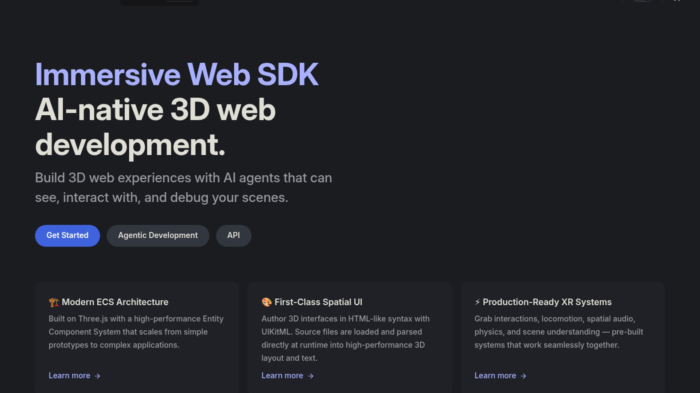Click the Immersive Web SDK heading
The image size is (700, 393).
[x=177, y=75]
